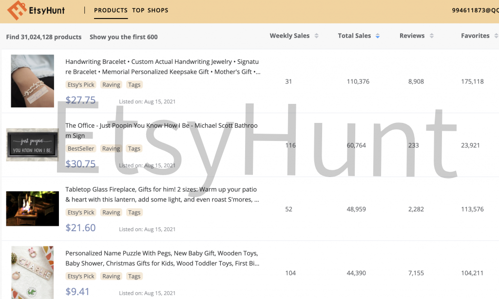499x299 pixels.
Task: Click Raving badge on Glass Fireplace
Action: [111, 213]
